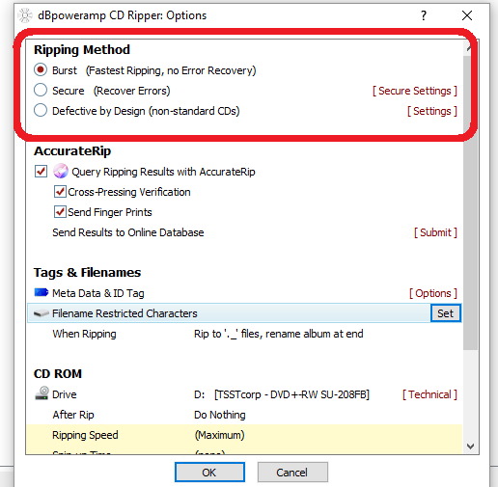The height and width of the screenshot is (487, 498).
Task: Toggle Query Ripping Results with AccurateRip checkbox
Action: tap(41, 172)
